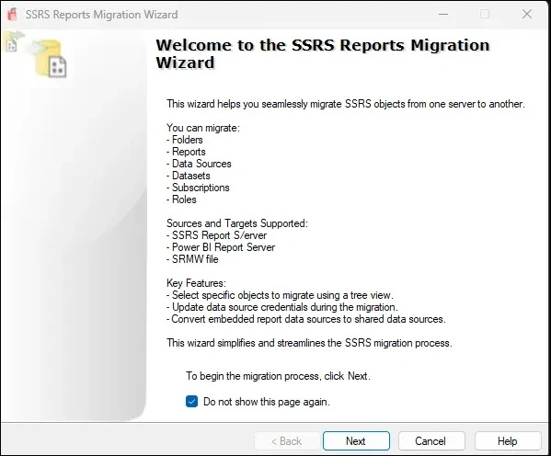The image size is (551, 456).
Task: Click the 'SRMW file' line
Action: pyautogui.click(x=192, y=259)
